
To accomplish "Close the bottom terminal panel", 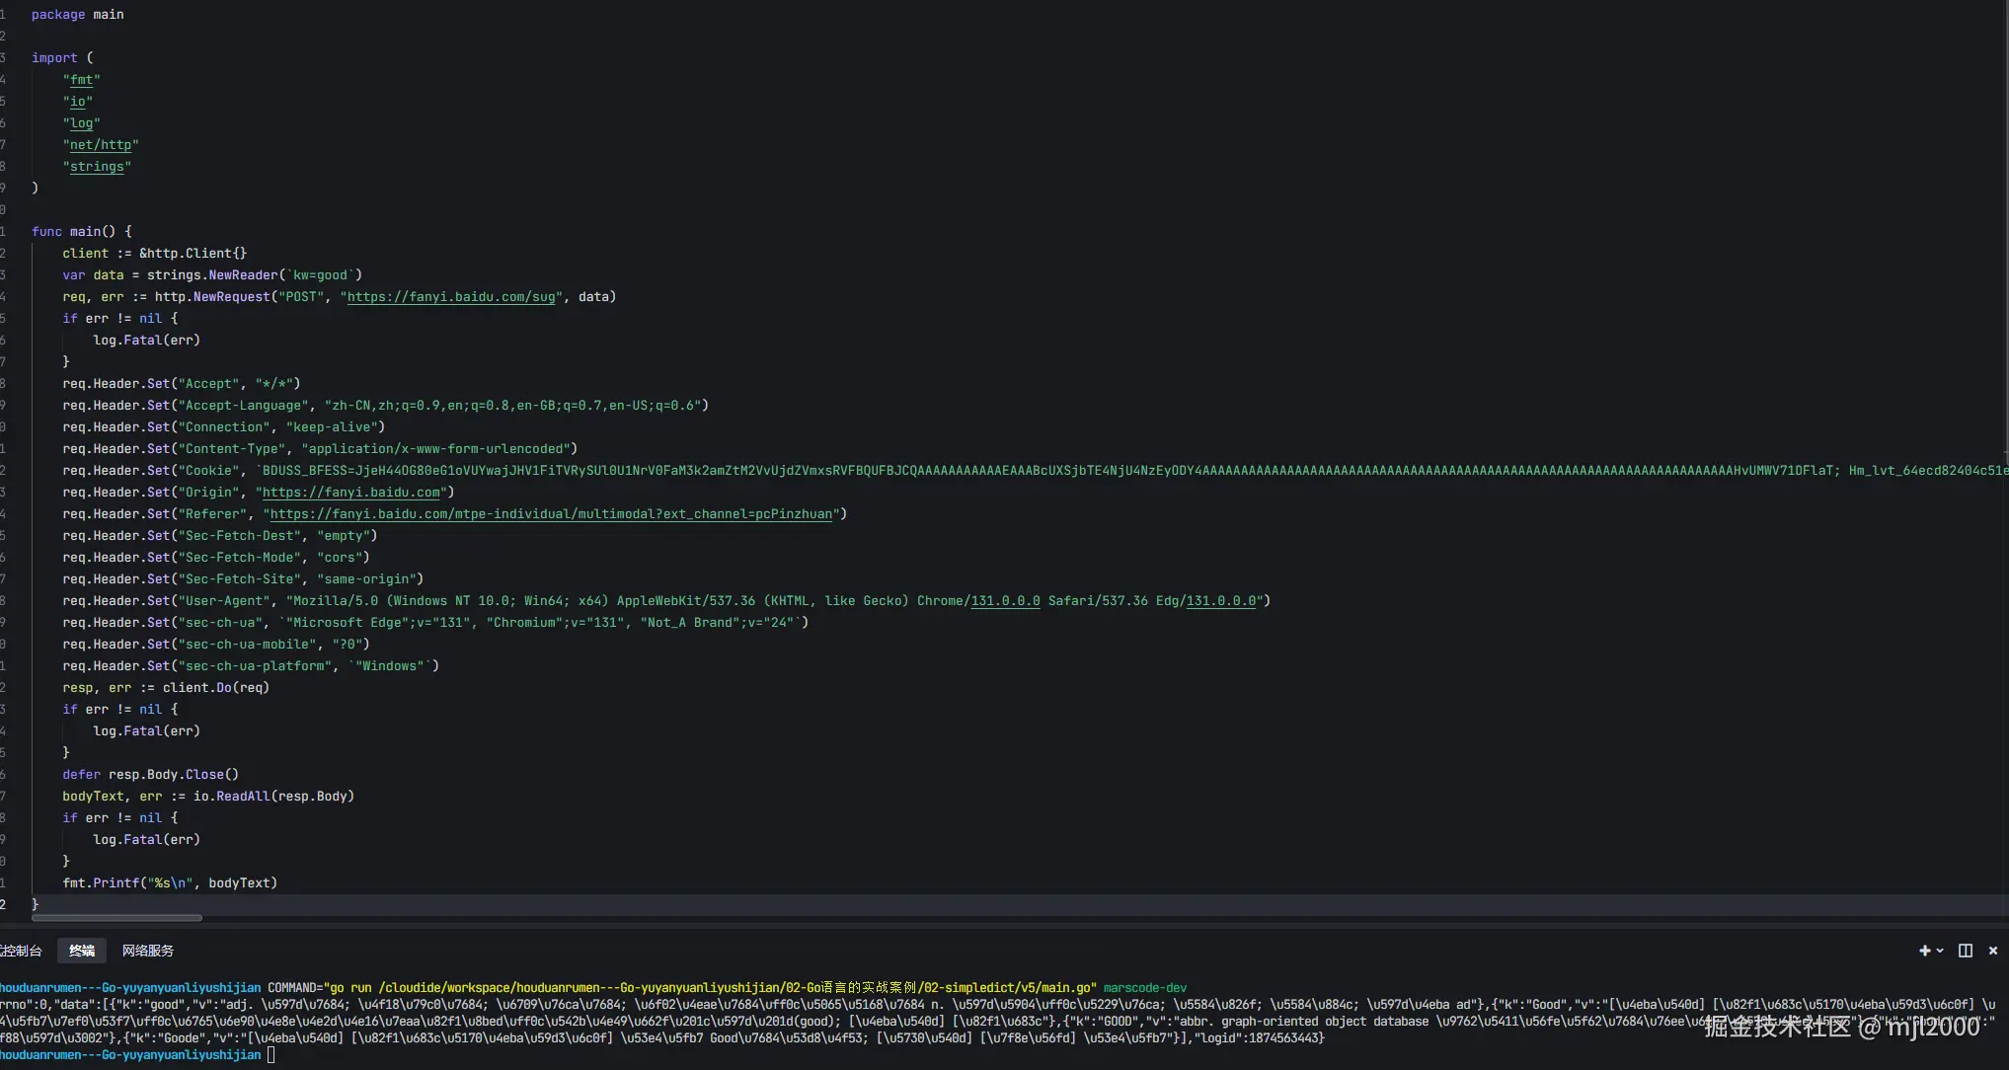I will [1993, 951].
